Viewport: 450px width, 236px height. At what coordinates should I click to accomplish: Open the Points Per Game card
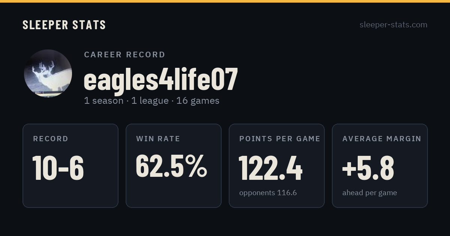[x=277, y=166]
